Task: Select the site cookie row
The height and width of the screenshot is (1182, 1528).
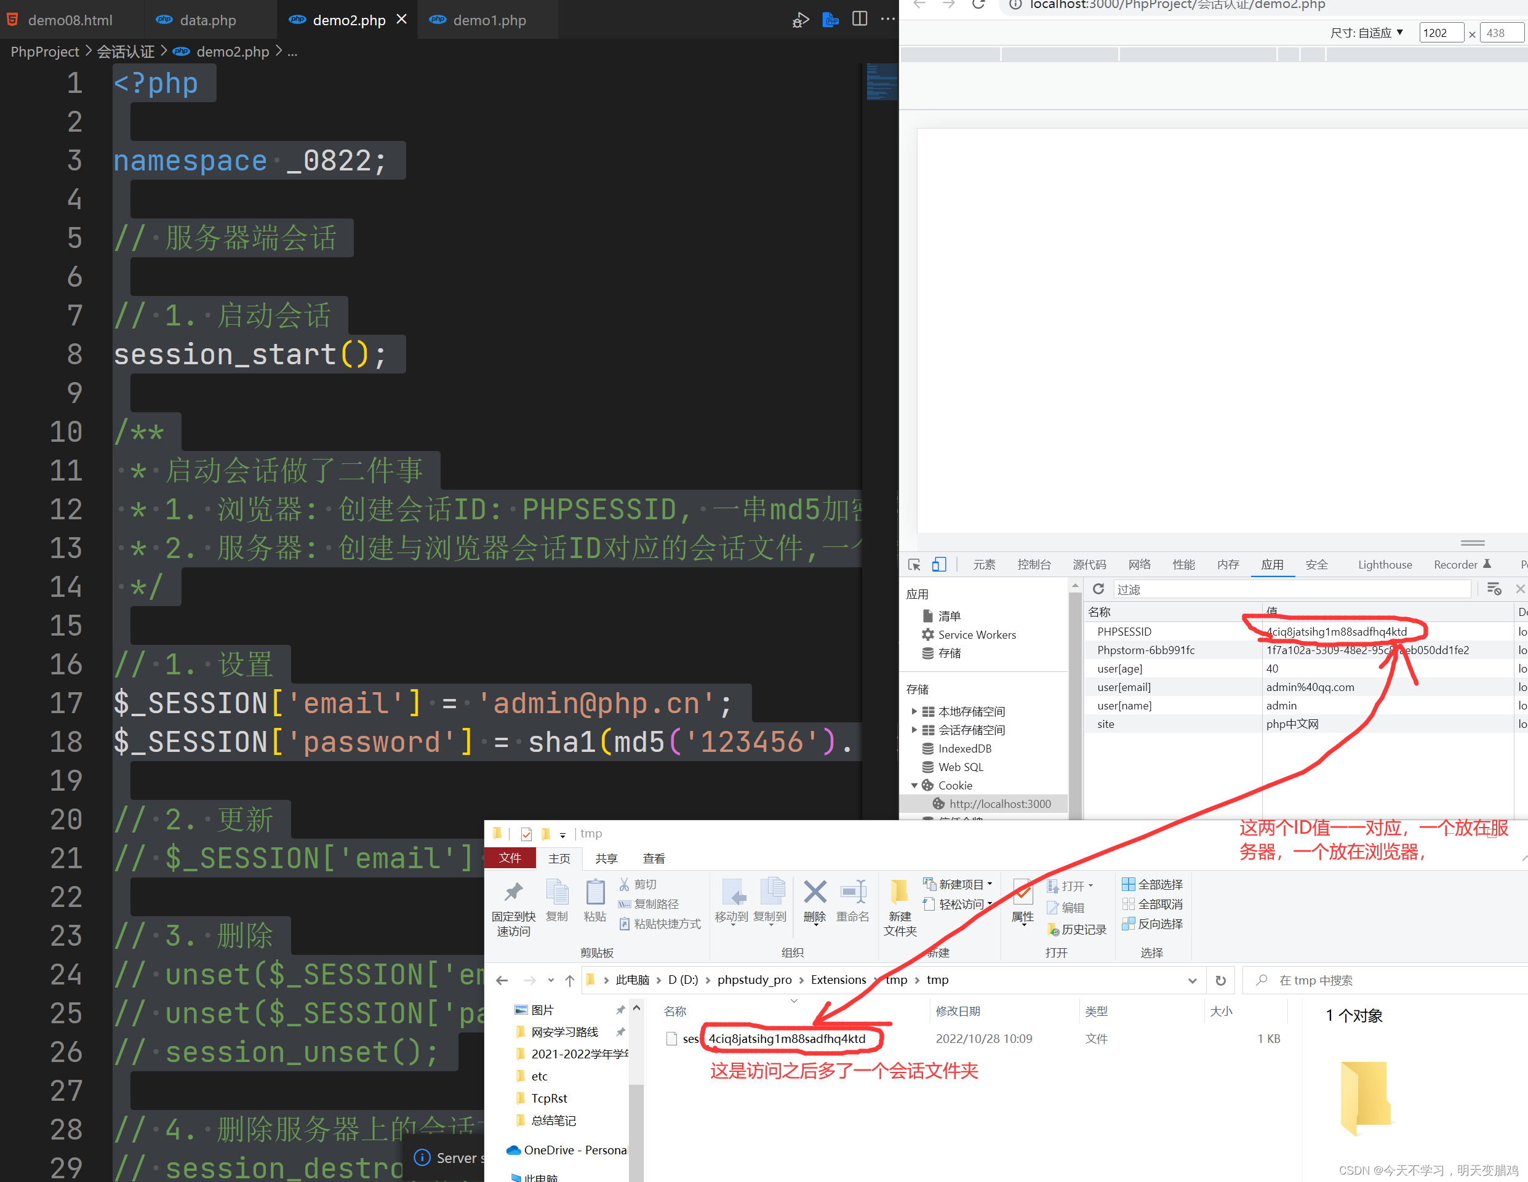Action: click(1305, 724)
